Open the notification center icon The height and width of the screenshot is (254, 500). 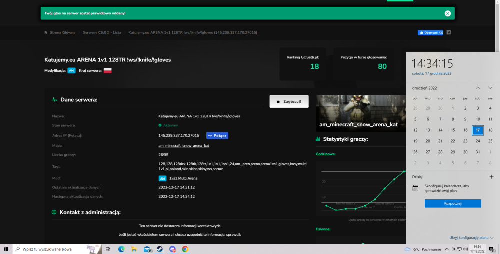(x=492, y=249)
